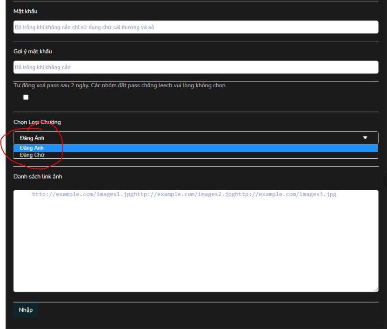Viewport: 387px width, 329px height.
Task: Click the example.com placeholder text in textarea
Action: pyautogui.click(x=184, y=194)
